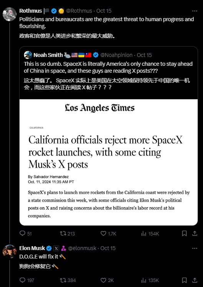
Task: Bookmark Rothmus's post
Action: click(184, 234)
